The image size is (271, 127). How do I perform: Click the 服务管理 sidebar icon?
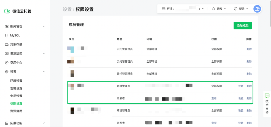pyautogui.click(x=7, y=26)
